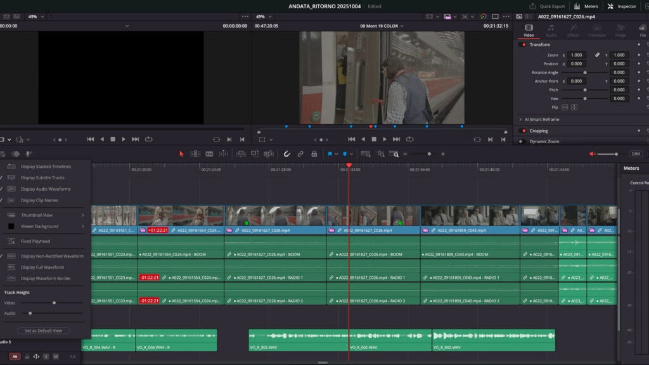Toggle Display Audio Waveforms option
The width and height of the screenshot is (649, 365).
46,189
